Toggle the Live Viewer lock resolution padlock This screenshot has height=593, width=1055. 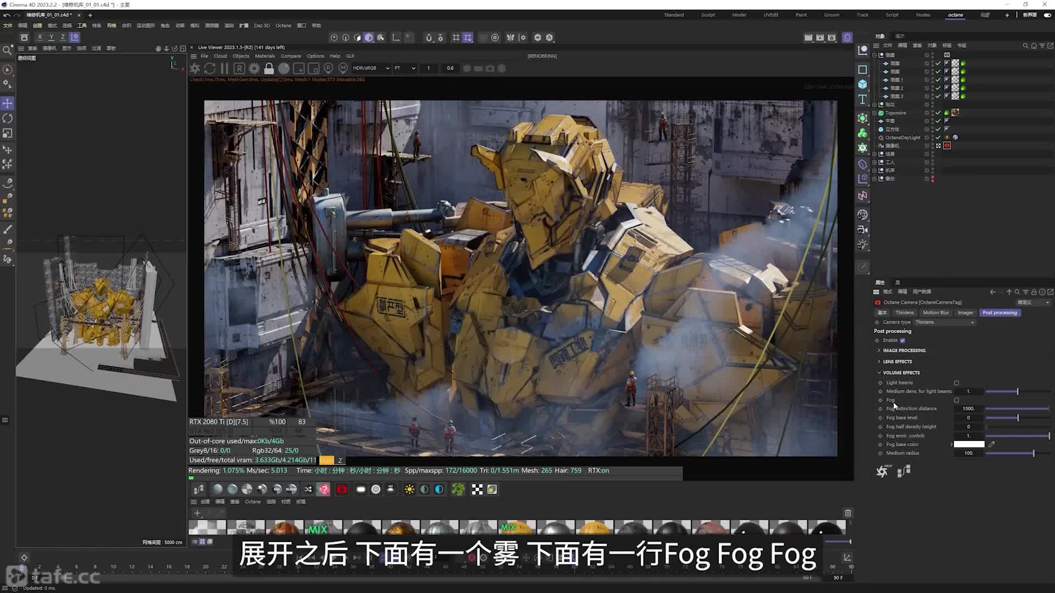269,69
